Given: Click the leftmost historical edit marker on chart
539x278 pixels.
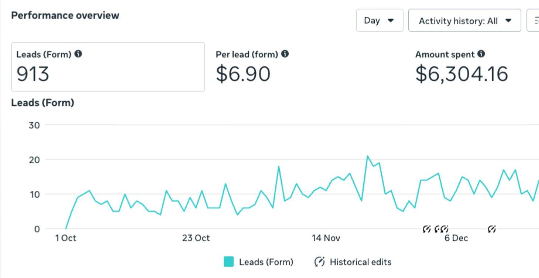Looking at the screenshot, I should 426,229.
